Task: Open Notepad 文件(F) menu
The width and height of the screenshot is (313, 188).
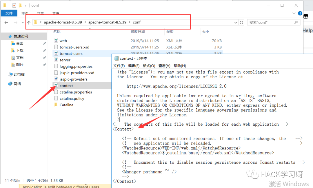Action: (119, 66)
